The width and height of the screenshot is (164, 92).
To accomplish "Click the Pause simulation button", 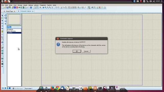I will pyautogui.click(x=7, y=88).
